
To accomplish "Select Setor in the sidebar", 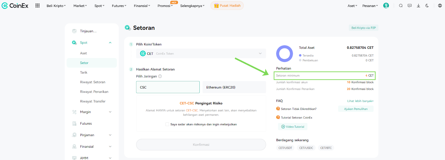I will (92, 63).
